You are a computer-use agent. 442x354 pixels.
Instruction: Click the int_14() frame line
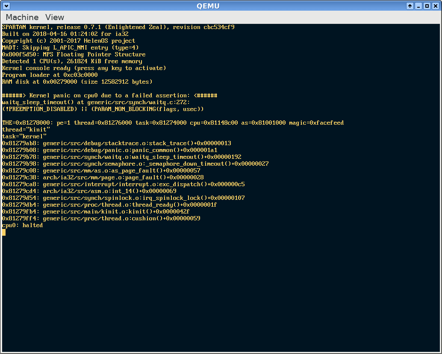point(89,191)
